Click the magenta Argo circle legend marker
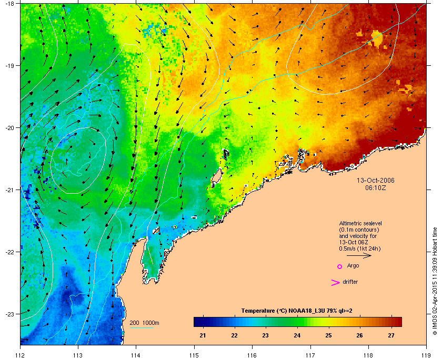Viewport: 442px width, 358px height. (340, 266)
